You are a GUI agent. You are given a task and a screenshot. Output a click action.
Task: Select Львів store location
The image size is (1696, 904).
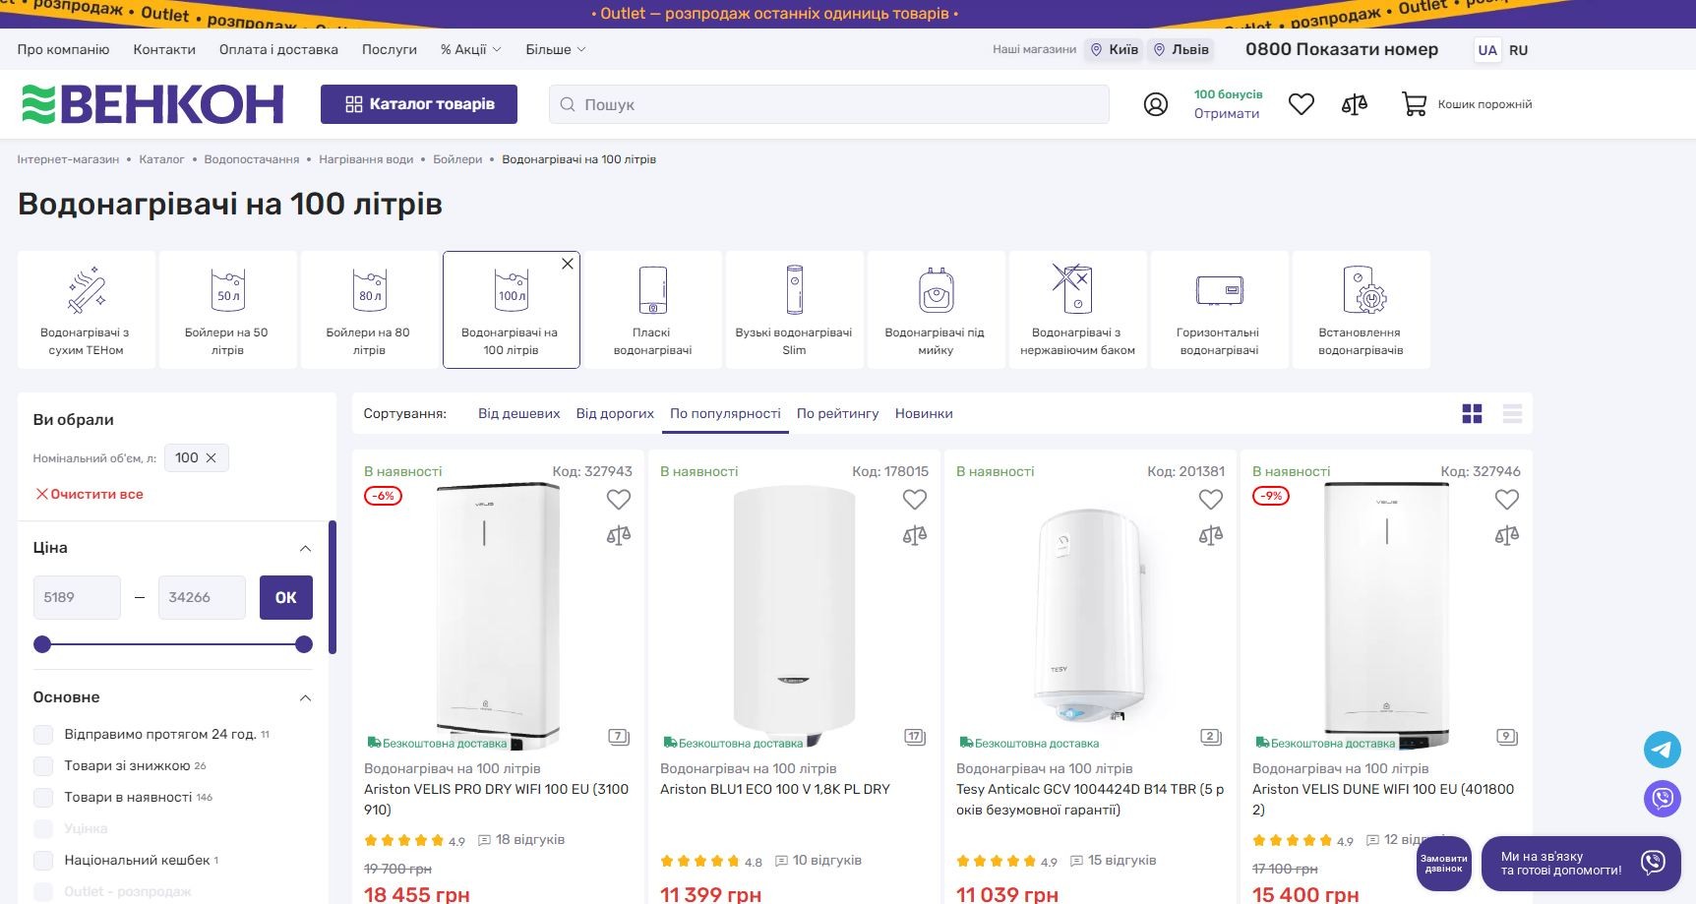click(x=1181, y=50)
